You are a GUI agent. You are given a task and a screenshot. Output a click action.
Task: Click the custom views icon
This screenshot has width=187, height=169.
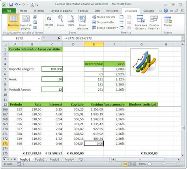35,22
